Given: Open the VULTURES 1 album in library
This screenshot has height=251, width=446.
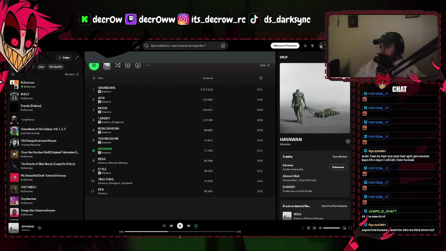Looking at the screenshot, I should click(45, 189).
